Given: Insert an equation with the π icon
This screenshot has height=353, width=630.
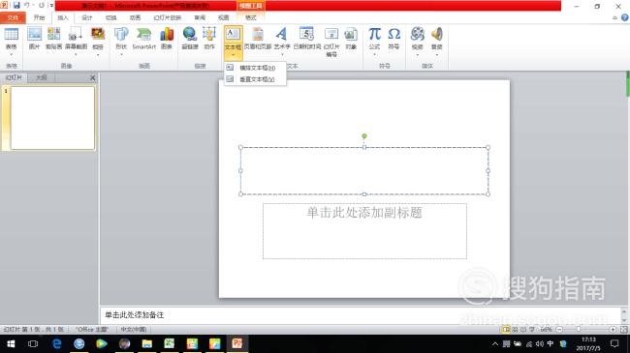Looking at the screenshot, I should pos(374,34).
